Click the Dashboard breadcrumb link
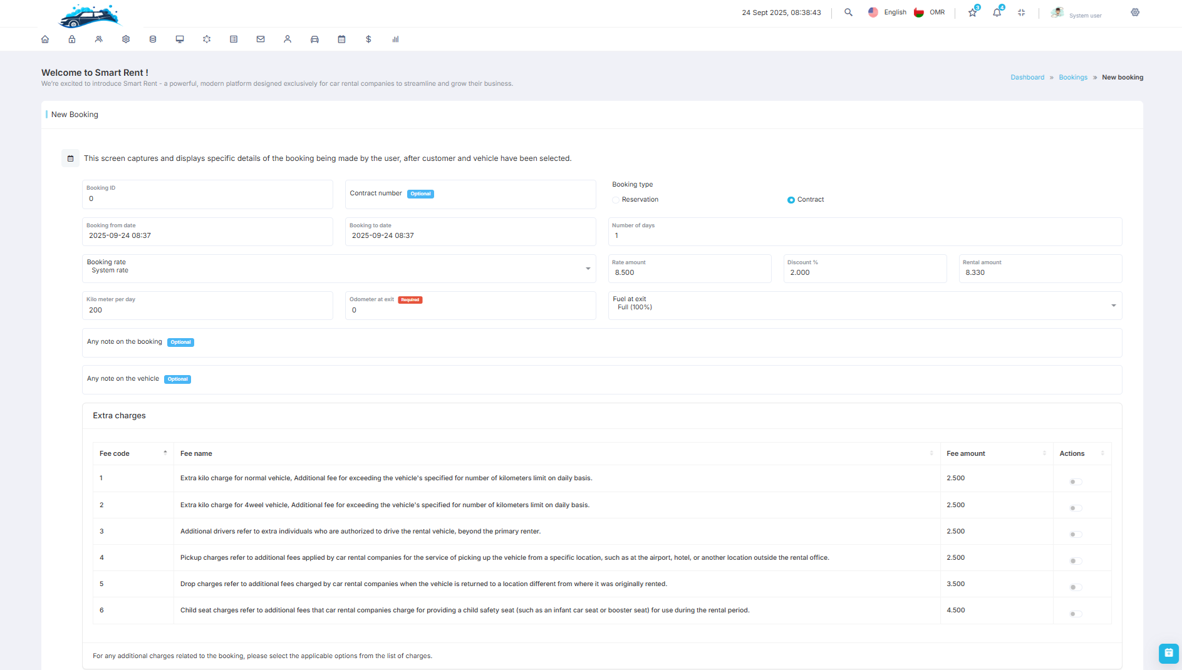The height and width of the screenshot is (670, 1182). [x=1027, y=78]
